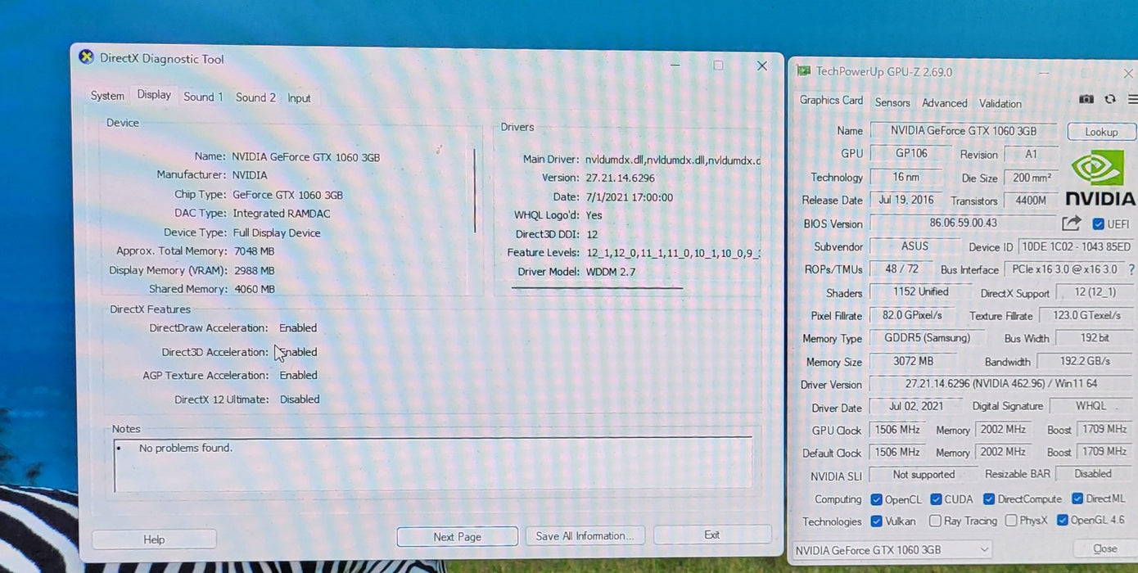Toggle the OpenCL checkbox
The height and width of the screenshot is (573, 1138).
[x=877, y=499]
